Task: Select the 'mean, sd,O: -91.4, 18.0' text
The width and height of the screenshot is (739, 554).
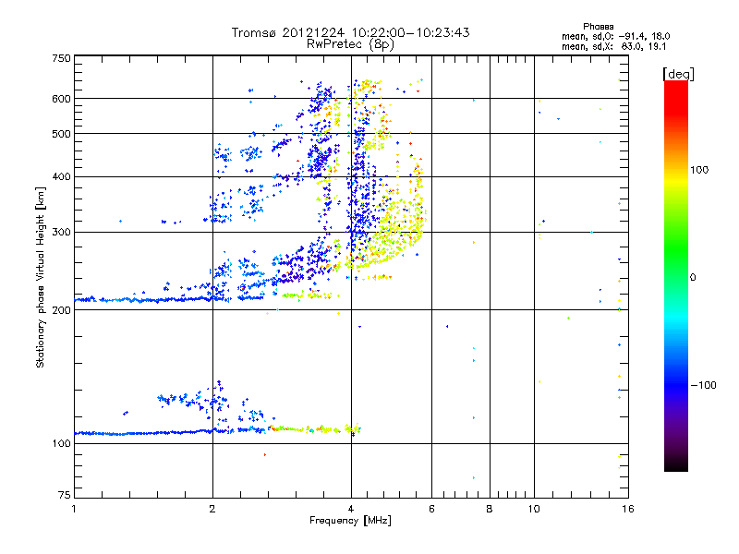Action: coord(615,36)
